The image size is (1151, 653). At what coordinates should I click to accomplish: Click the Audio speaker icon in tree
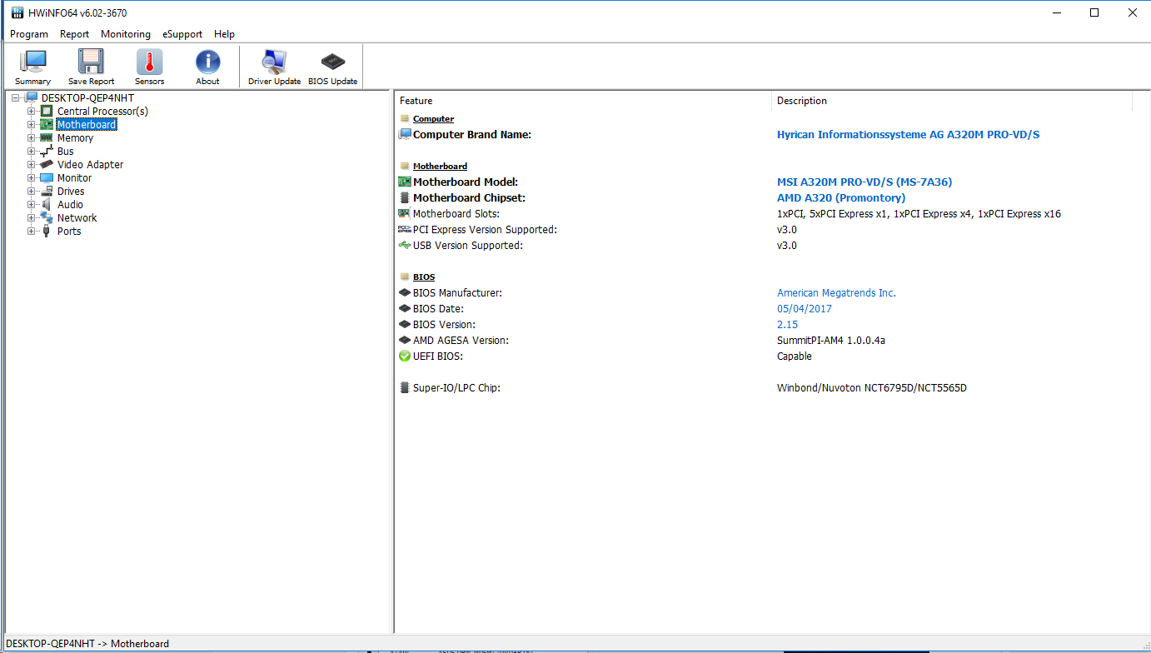tap(47, 204)
